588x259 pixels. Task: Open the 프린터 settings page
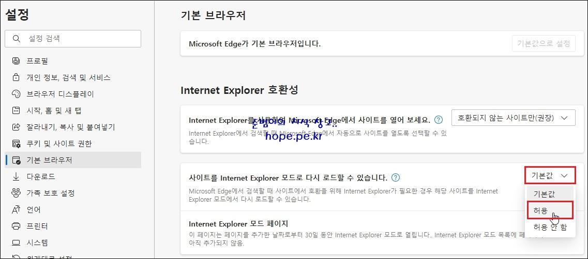(x=73, y=226)
